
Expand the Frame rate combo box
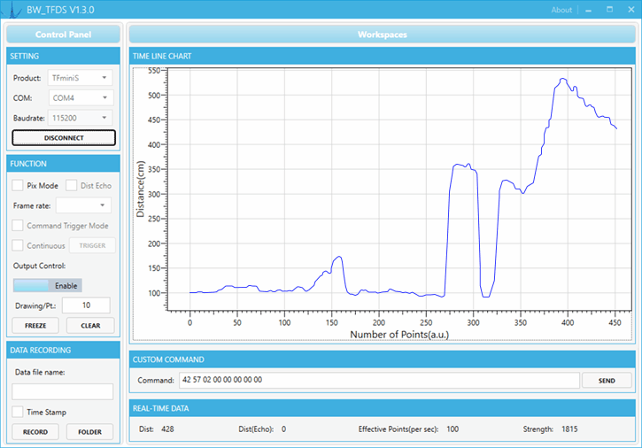coord(83,205)
